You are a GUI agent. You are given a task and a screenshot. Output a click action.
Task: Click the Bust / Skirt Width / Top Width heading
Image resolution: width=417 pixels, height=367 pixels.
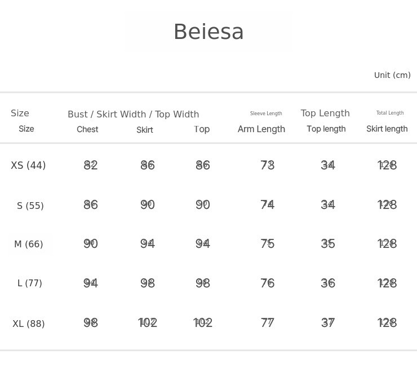coord(133,114)
